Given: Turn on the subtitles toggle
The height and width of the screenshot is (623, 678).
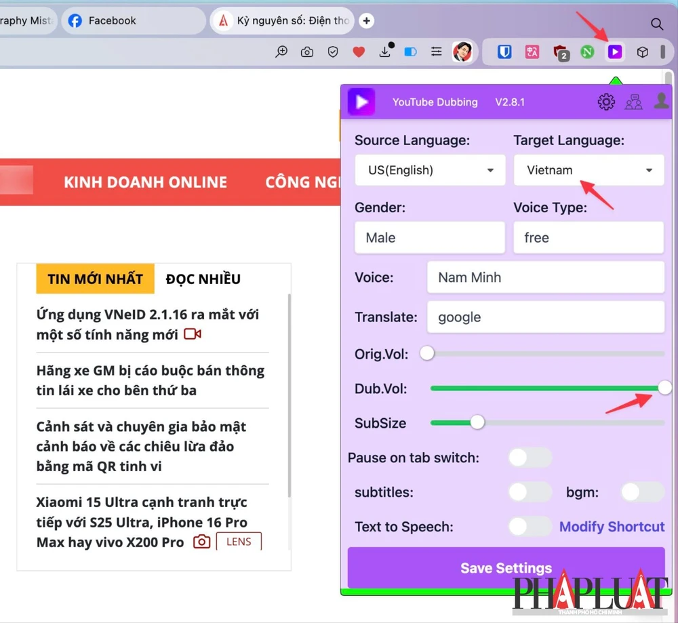Looking at the screenshot, I should 530,492.
